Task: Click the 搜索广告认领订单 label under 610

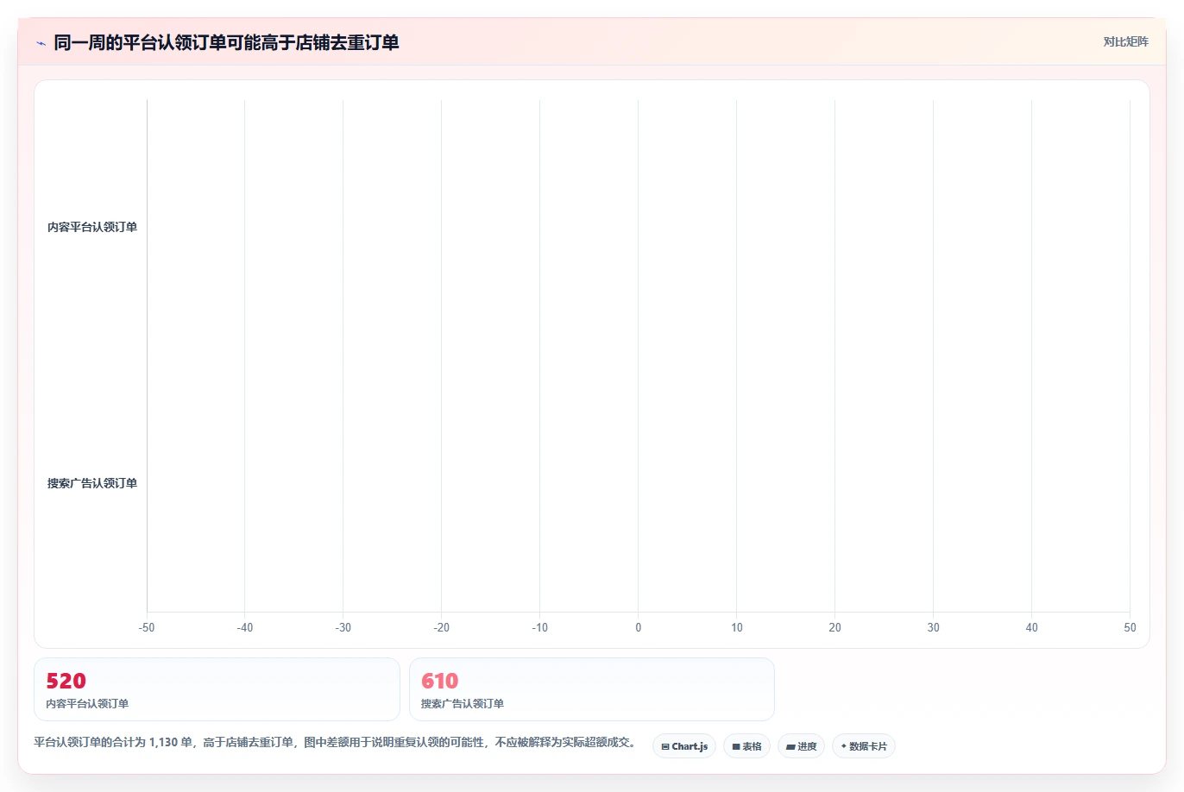Action: (463, 704)
